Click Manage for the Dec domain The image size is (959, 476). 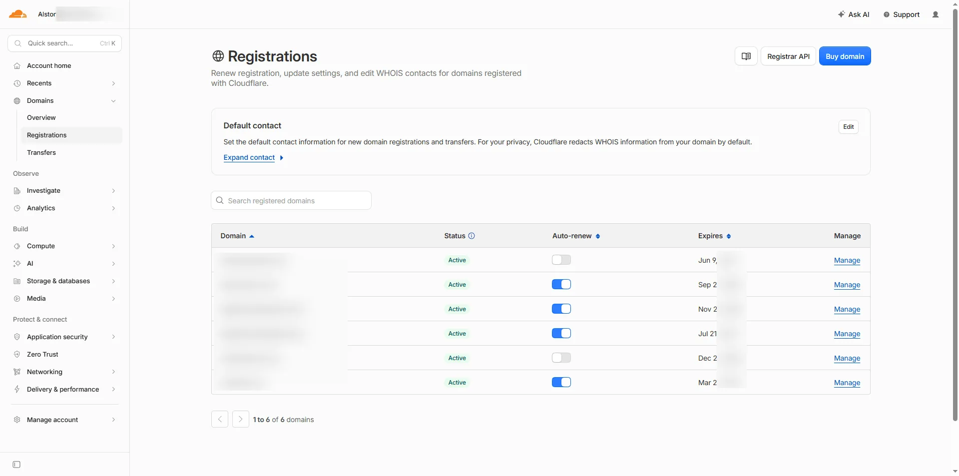pyautogui.click(x=847, y=358)
